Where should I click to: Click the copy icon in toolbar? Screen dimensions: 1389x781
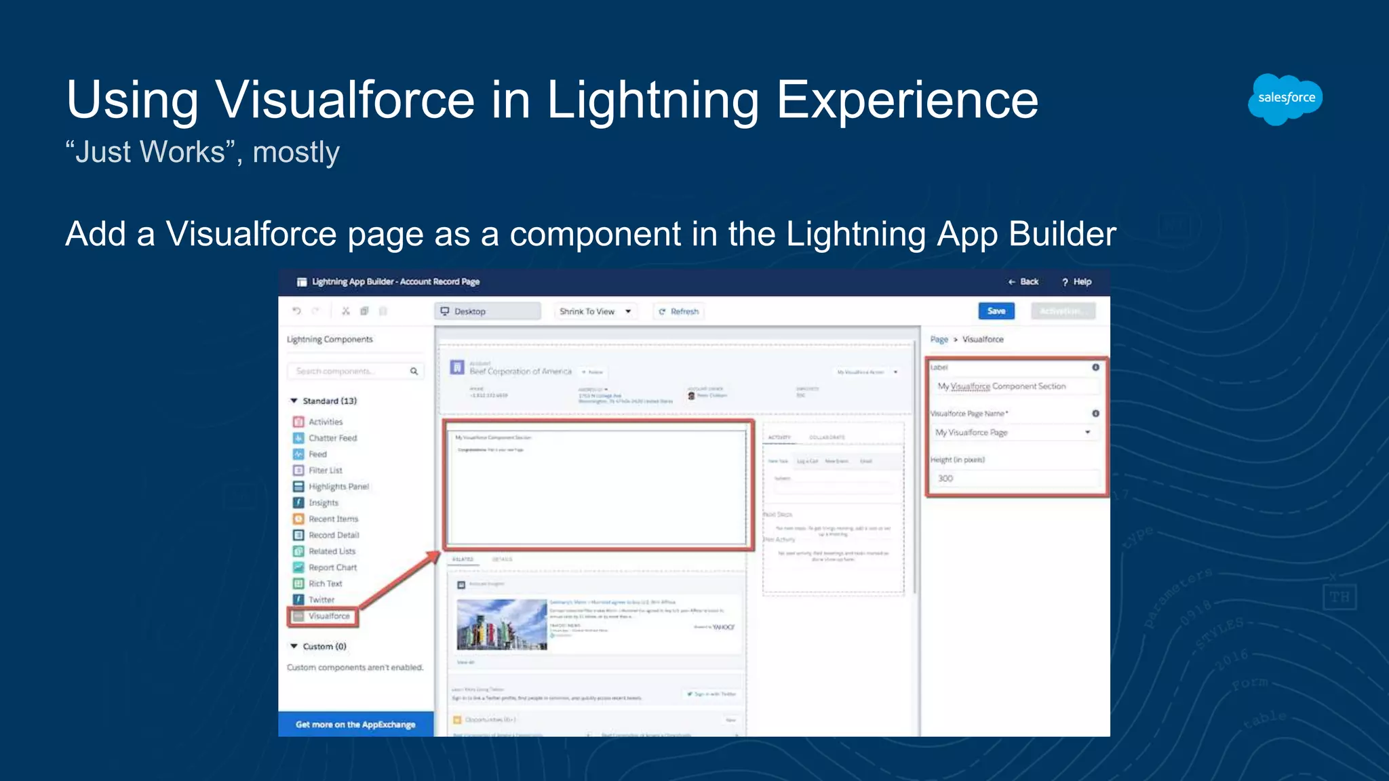[364, 311]
